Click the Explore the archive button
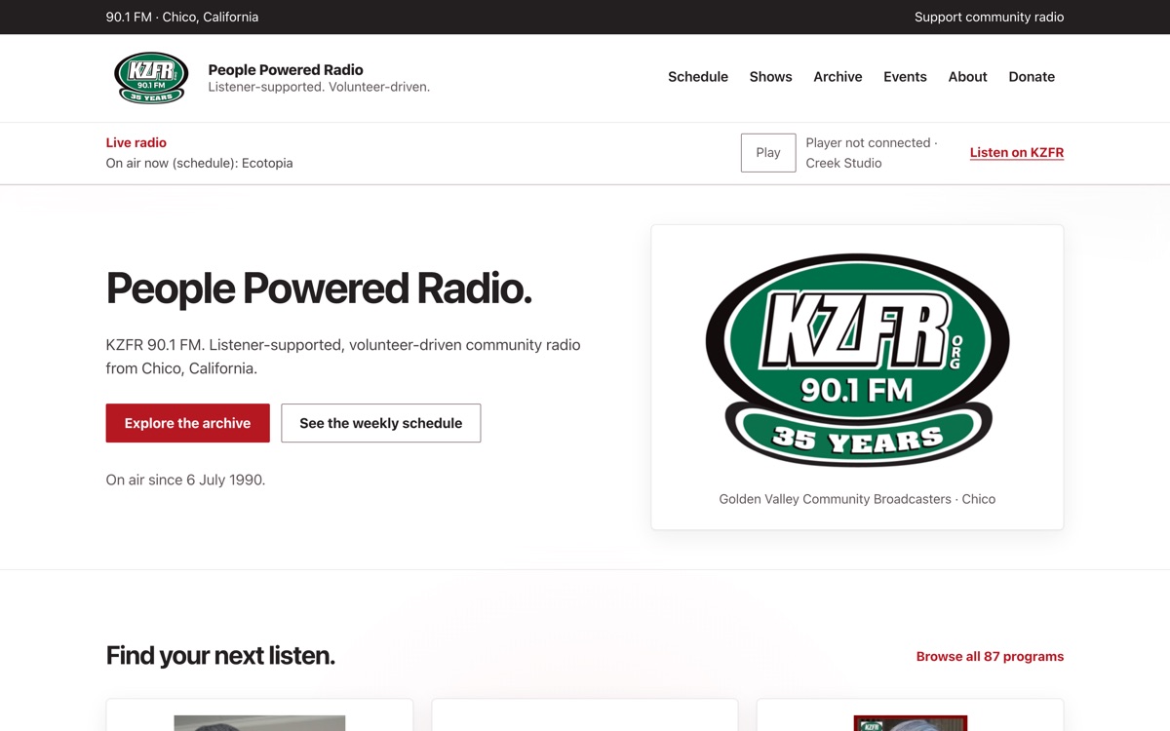This screenshot has width=1170, height=731. point(187,423)
